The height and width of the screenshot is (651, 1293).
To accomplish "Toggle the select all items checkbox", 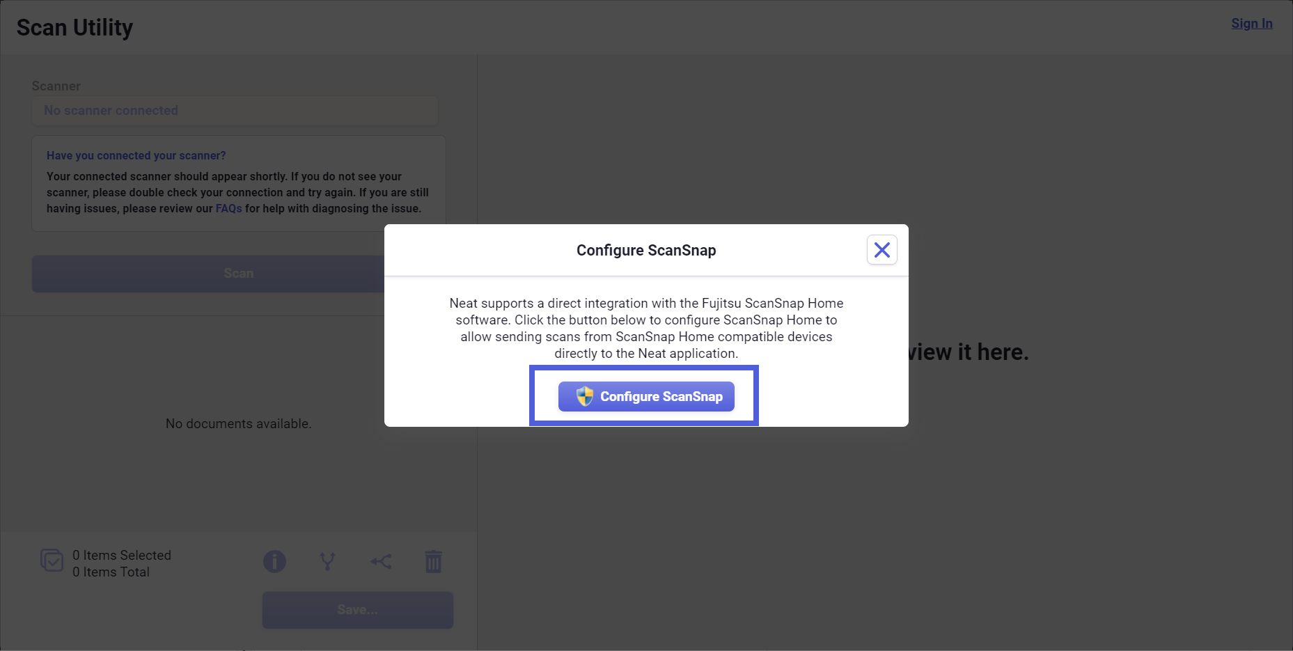I will pyautogui.click(x=52, y=560).
